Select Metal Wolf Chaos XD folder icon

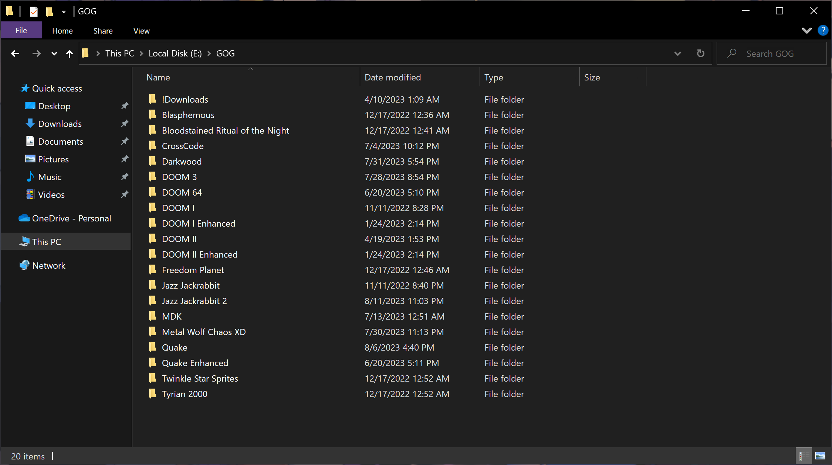(x=152, y=331)
